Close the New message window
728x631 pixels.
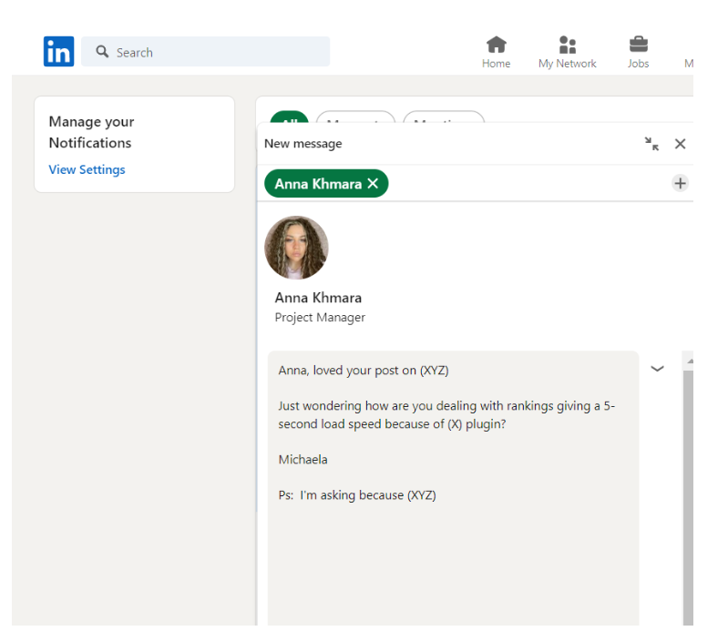[x=681, y=144]
